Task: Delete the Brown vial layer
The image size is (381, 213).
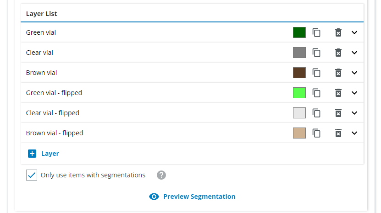Action: [338, 73]
